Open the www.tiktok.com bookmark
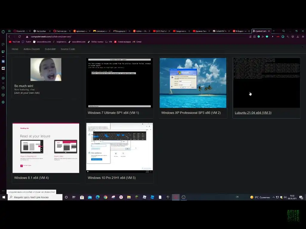The width and height of the screenshot is (306, 229). 77,42
